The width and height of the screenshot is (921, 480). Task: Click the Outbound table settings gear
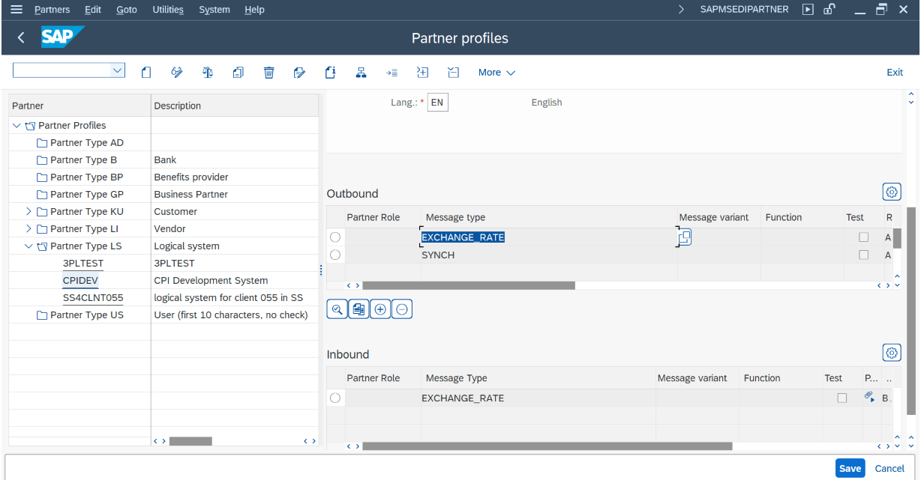[892, 192]
